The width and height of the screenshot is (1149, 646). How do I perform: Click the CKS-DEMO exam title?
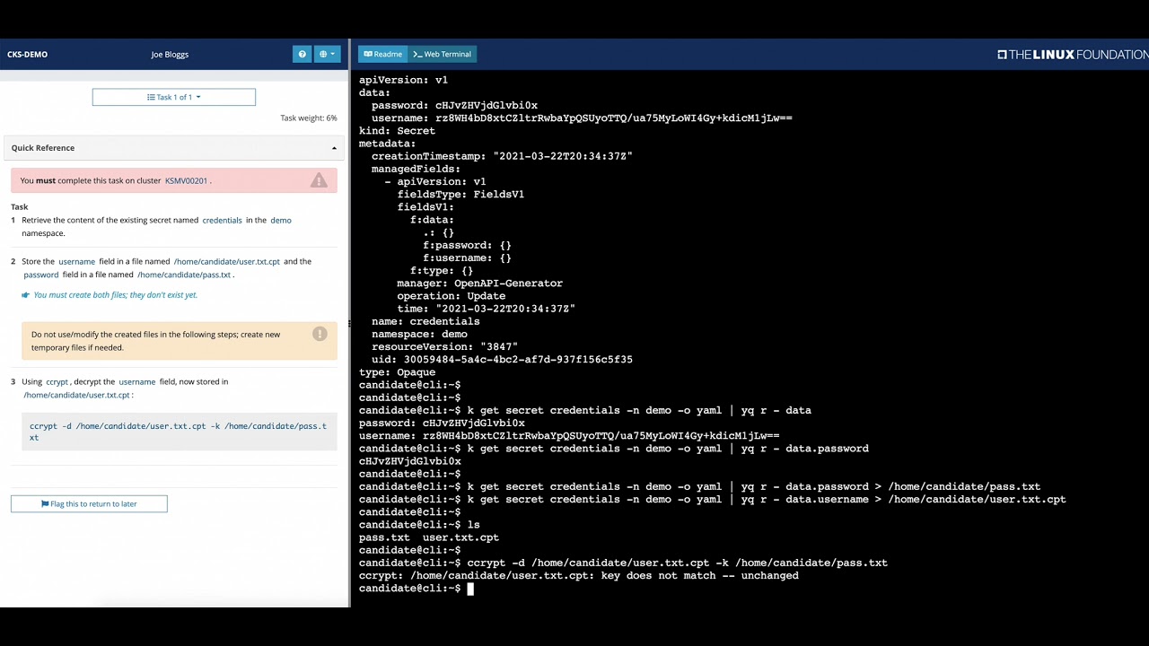(27, 54)
